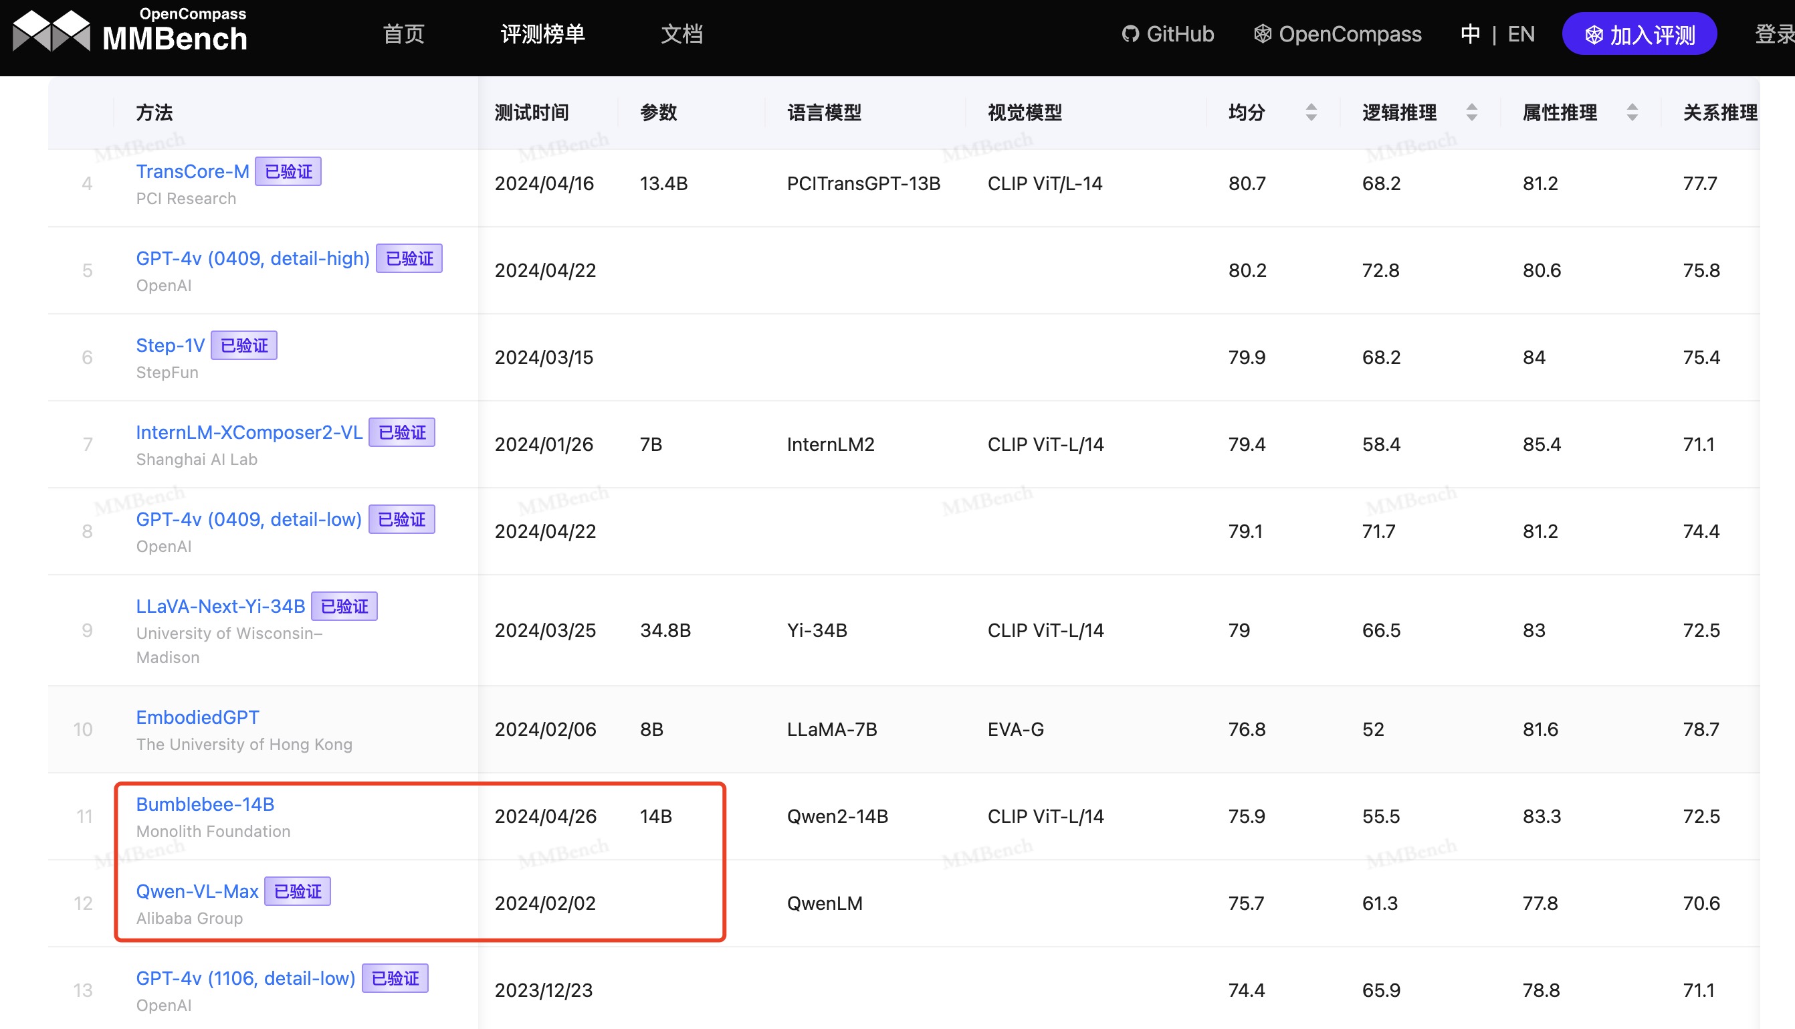Open the OpenCompass icon link
Screen dimensions: 1795x1029
pos(1263,34)
